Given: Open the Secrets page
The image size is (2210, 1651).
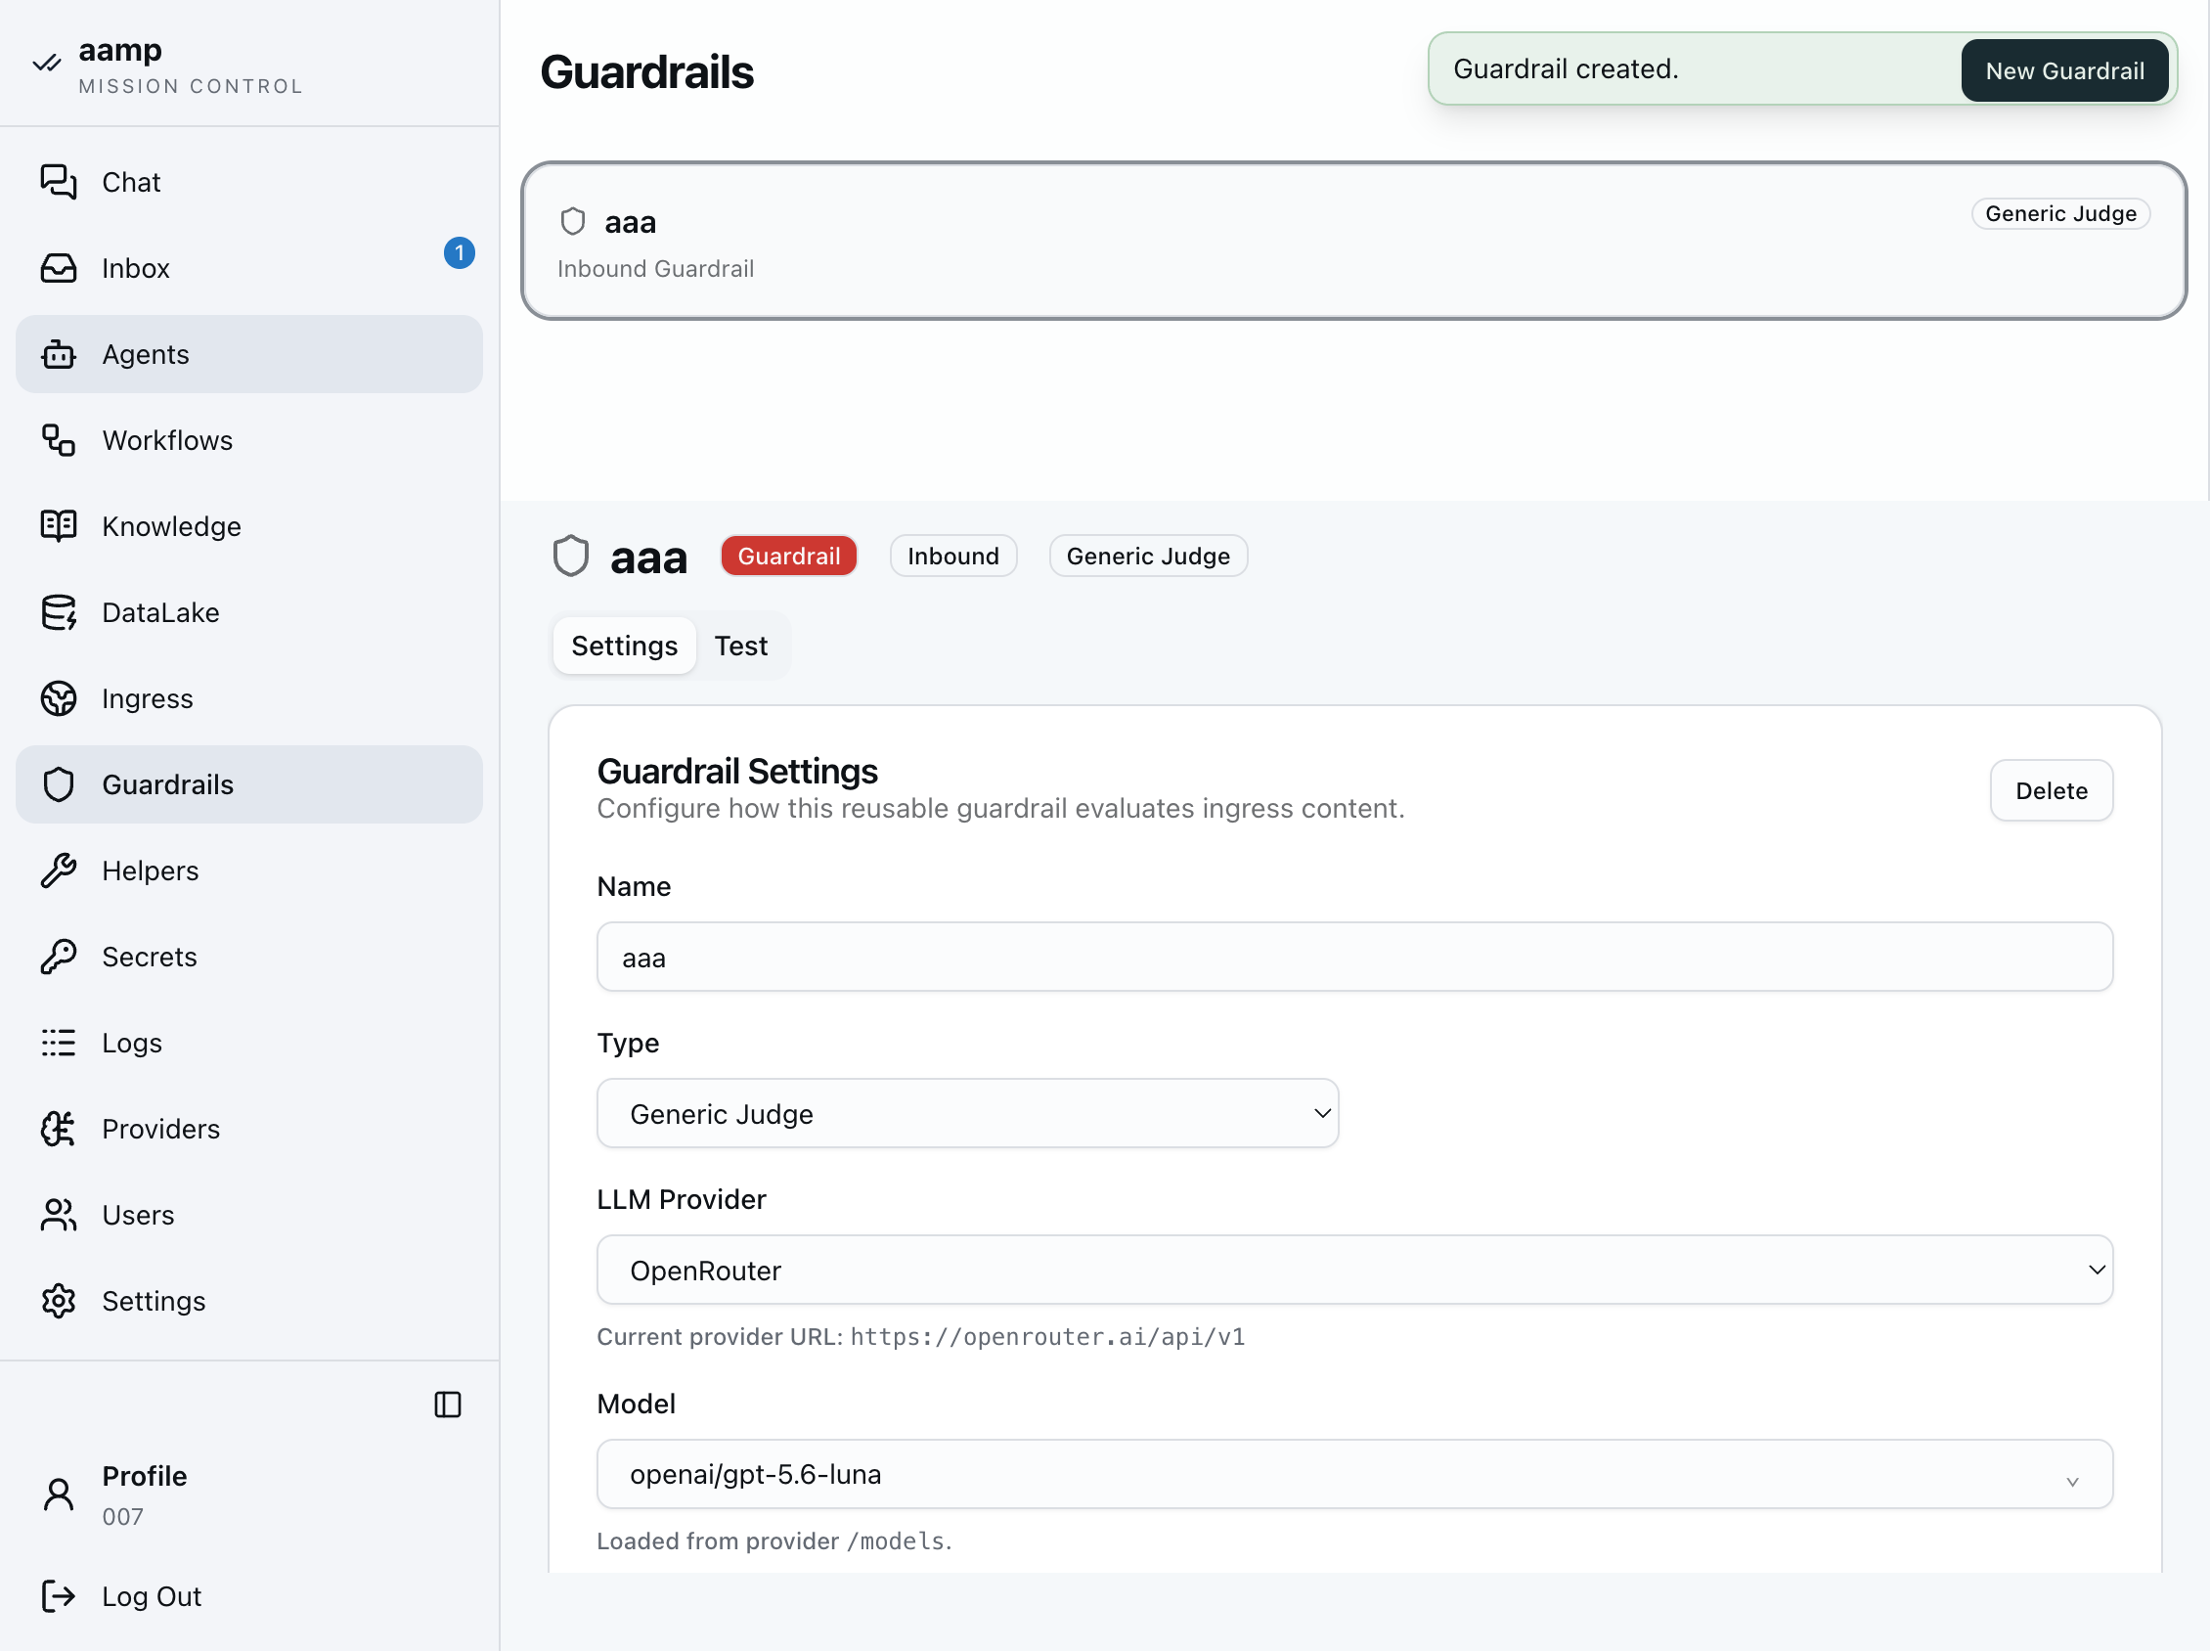Looking at the screenshot, I should click(248, 956).
